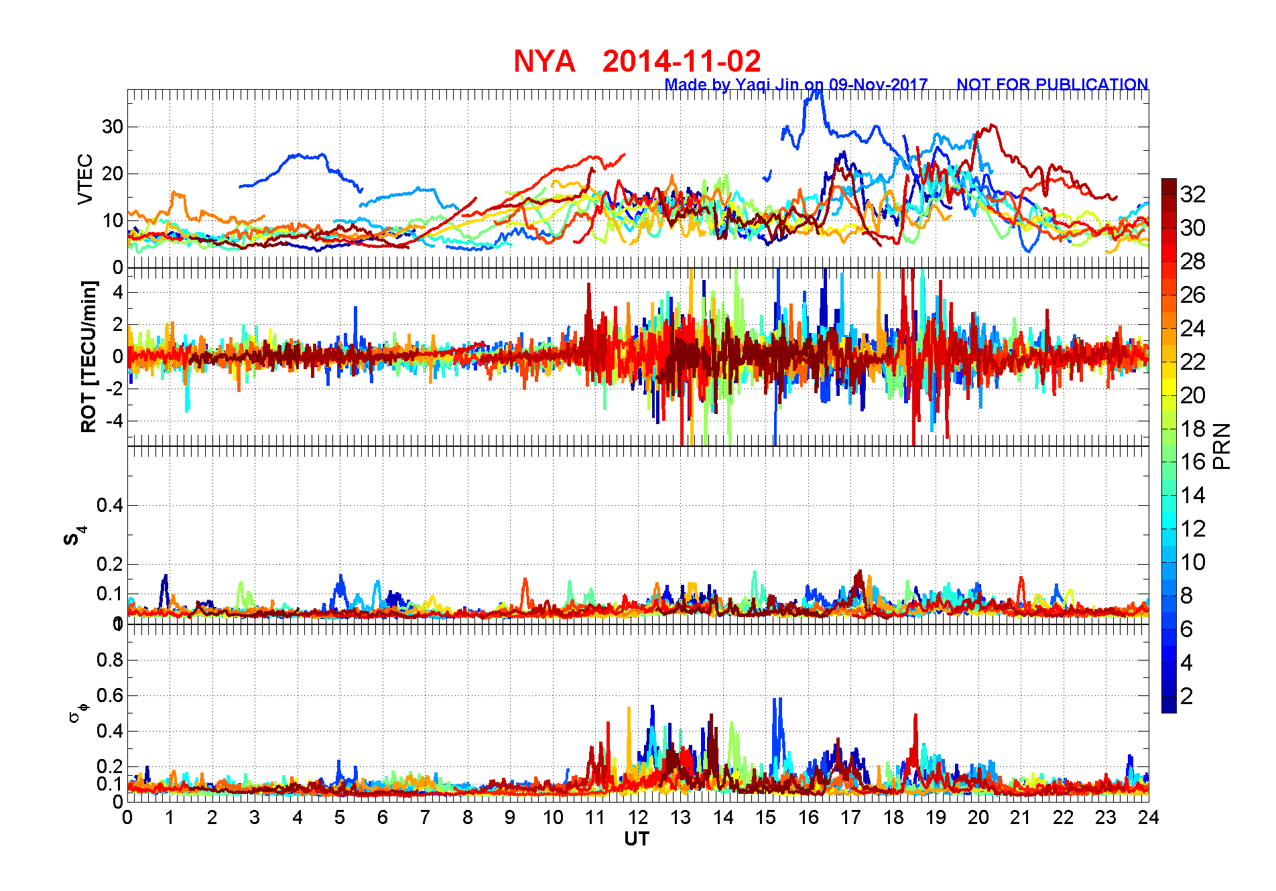The image size is (1276, 891).
Task: Click the plot title 'NYA 2014-11-02'
Action: 637,61
